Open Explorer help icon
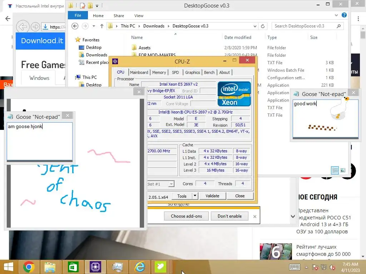366x274 pixels. 344,15
